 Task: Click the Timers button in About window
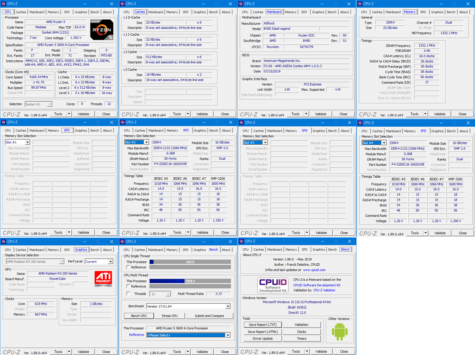tap(301, 339)
